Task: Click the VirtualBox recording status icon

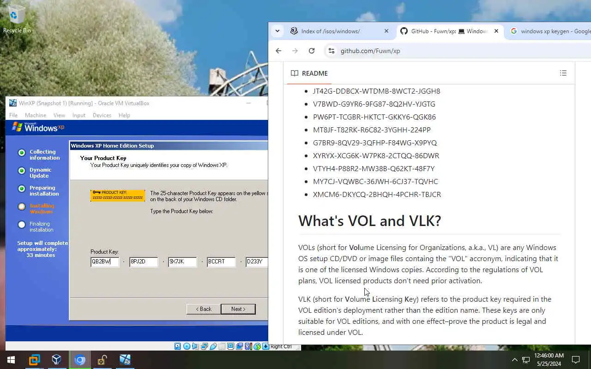Action: (239, 346)
